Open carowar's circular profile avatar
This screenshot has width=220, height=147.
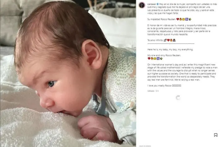[x=142, y=5]
